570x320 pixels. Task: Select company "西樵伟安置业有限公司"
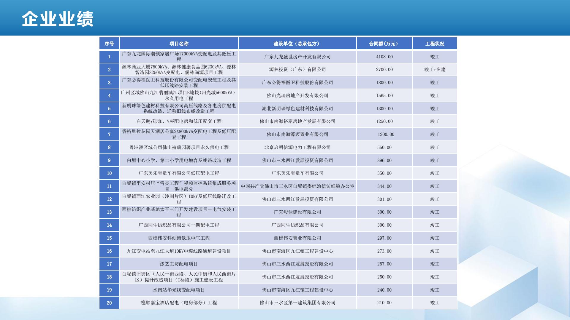pyautogui.click(x=297, y=238)
